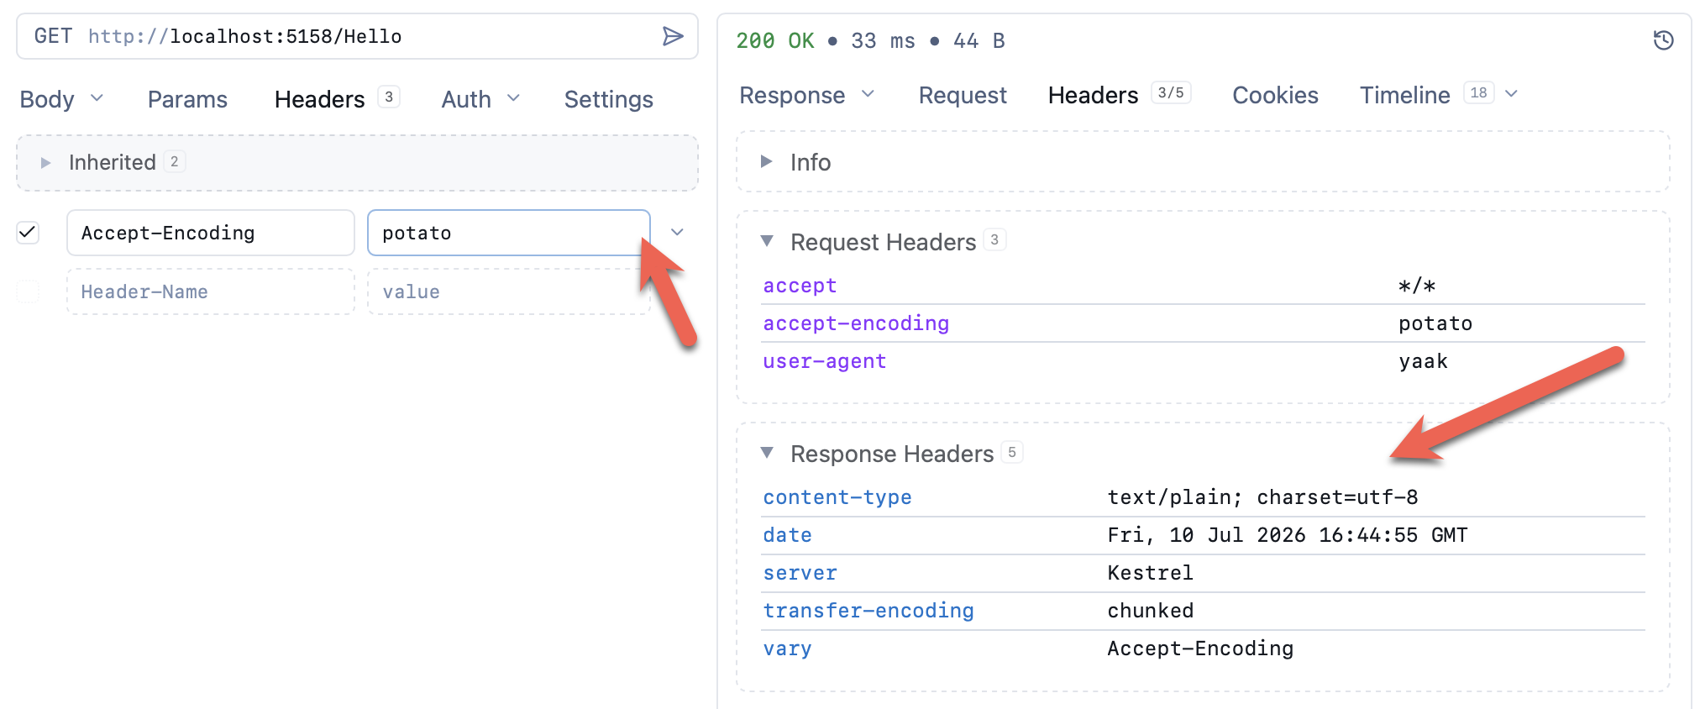Click the 33 ms duration text

tap(883, 40)
